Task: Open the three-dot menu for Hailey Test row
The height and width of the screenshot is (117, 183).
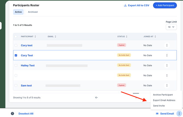Action: [x=167, y=66]
